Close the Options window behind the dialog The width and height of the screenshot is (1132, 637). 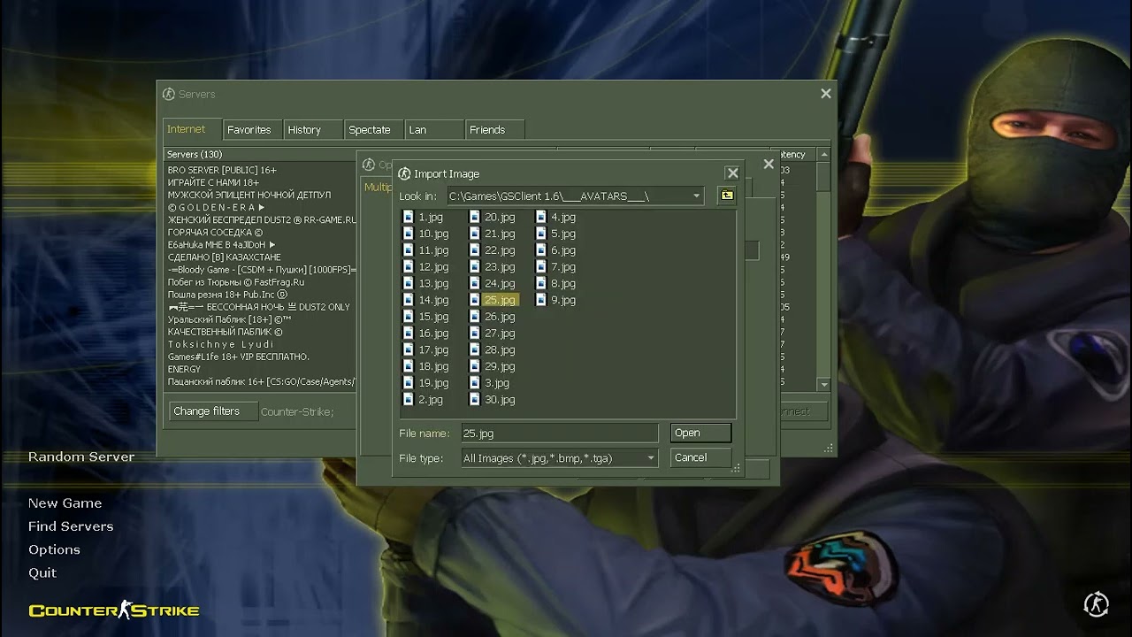769,164
